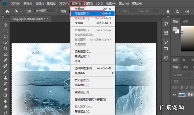Choose 存储选区(V)... menu entry
The width and height of the screenshot is (194, 115).
(93, 111)
